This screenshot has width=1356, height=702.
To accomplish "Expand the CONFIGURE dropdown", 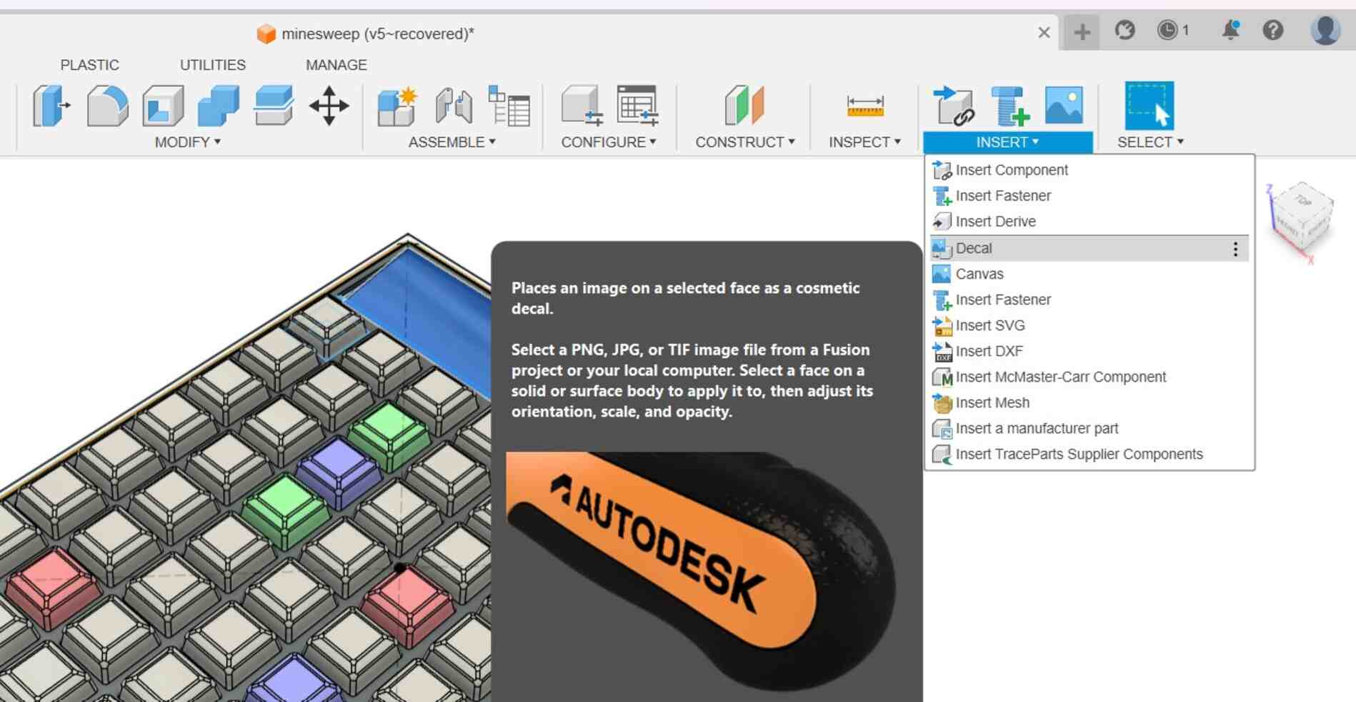I will tap(609, 142).
